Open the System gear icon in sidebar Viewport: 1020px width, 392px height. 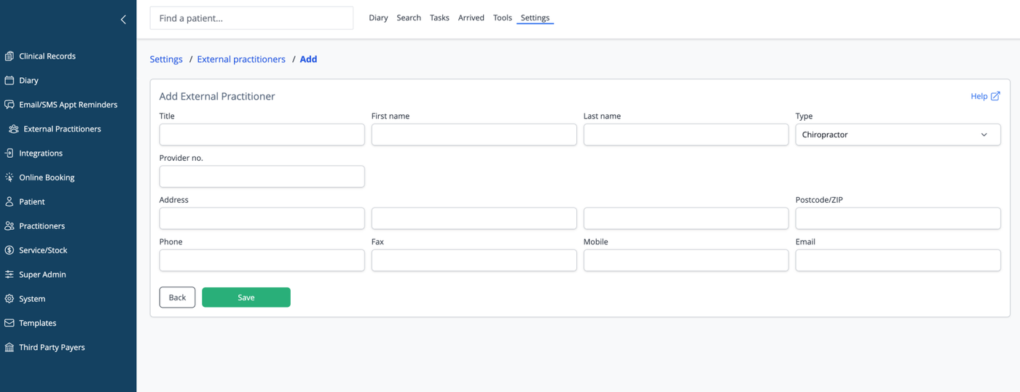coord(9,299)
